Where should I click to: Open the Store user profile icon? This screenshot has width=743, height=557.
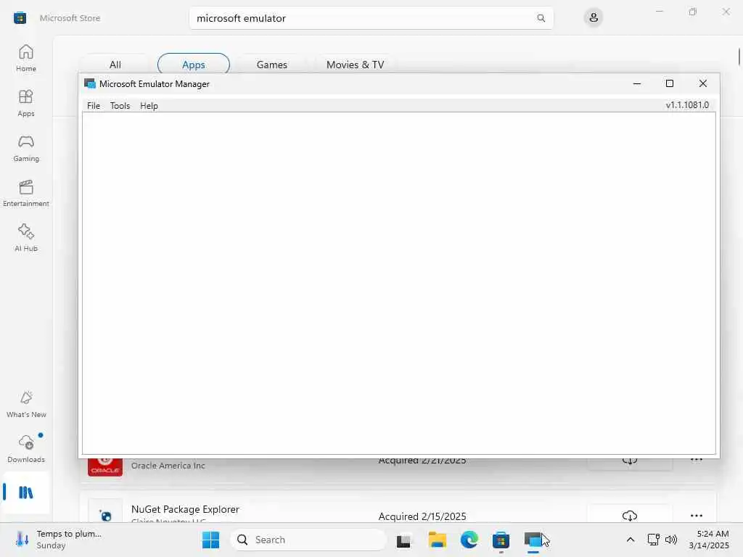(x=594, y=18)
